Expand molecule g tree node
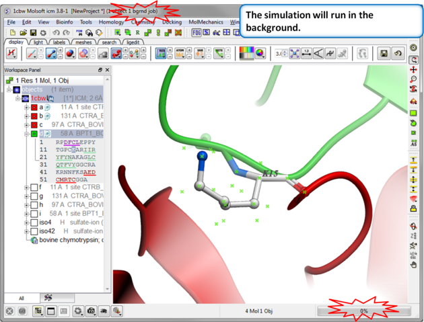424x322 pixels. [26, 196]
